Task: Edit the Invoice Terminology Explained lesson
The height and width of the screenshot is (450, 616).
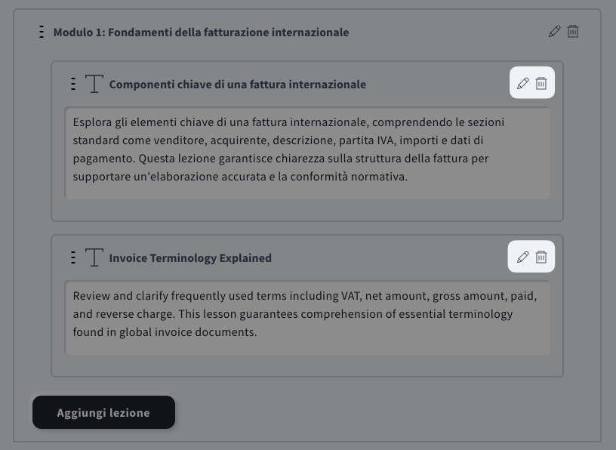Action: (x=522, y=257)
